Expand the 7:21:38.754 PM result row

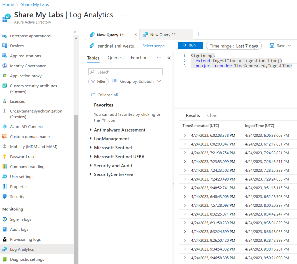point(185,153)
